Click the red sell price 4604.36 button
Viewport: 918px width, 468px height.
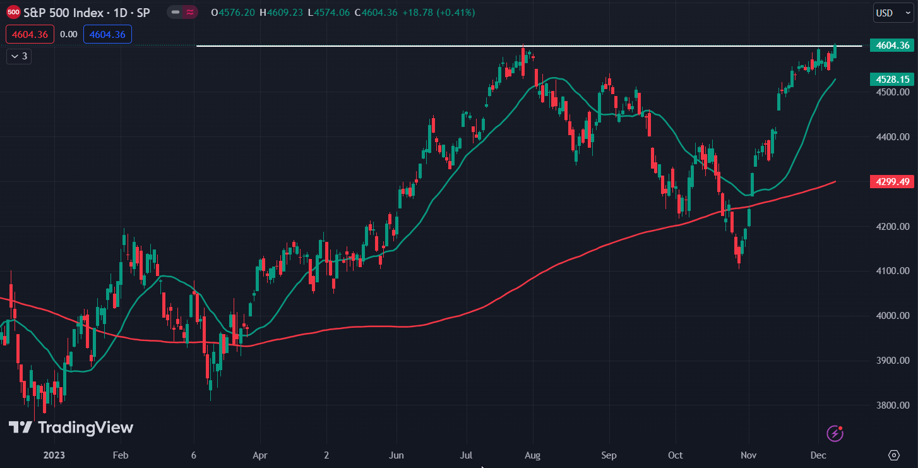click(x=30, y=34)
